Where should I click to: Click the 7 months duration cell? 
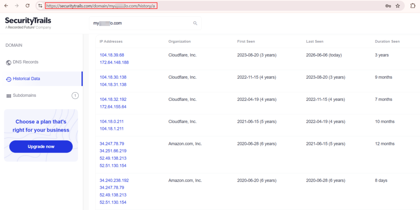383,99
